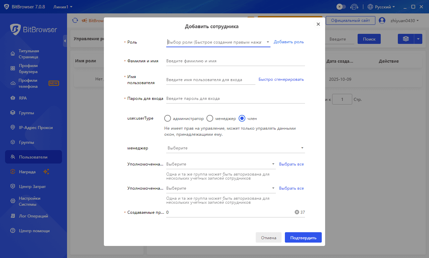Click the Подтвердить button
This screenshot has height=258, width=429.
pos(303,237)
